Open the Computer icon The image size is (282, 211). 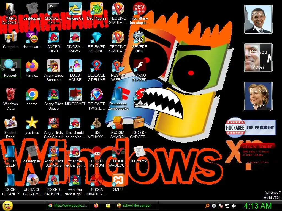tap(11, 40)
